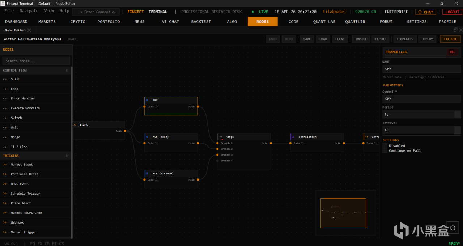Viewport: 463px width, 246px height.
Task: Choose the Price Alert trigger icon
Action: (x=5, y=203)
